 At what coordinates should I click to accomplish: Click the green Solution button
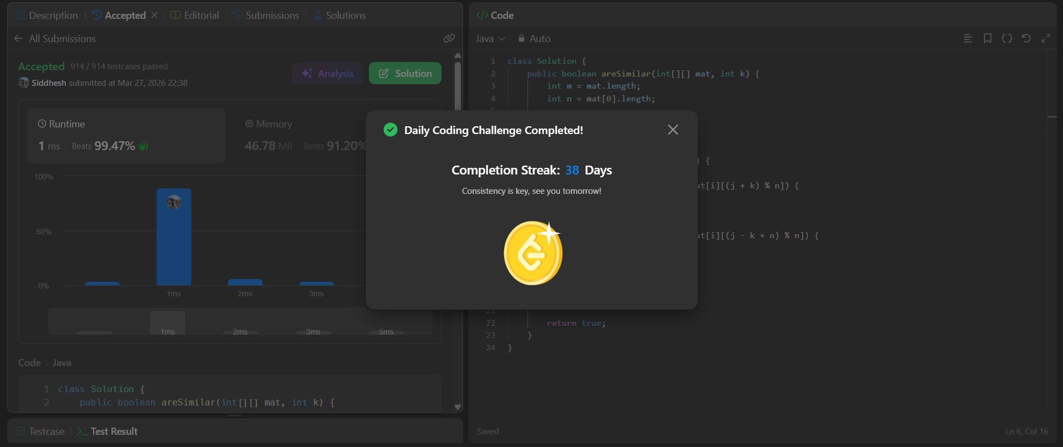point(405,73)
